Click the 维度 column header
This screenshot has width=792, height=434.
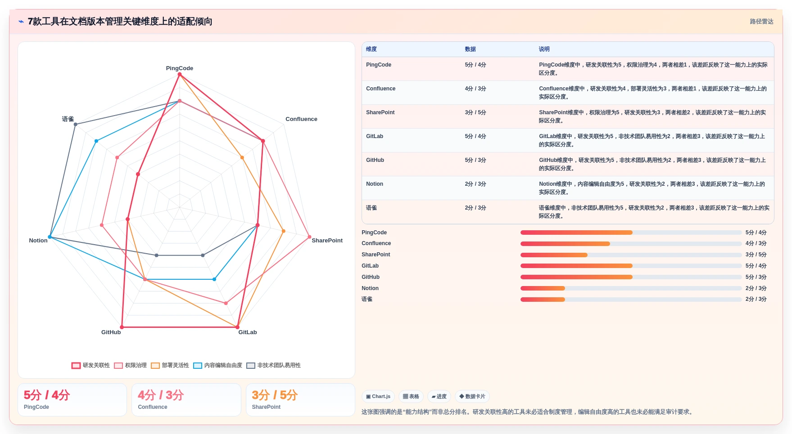pyautogui.click(x=371, y=49)
